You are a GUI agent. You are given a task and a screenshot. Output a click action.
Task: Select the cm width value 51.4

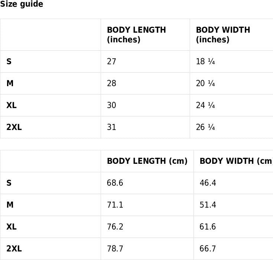[x=208, y=205]
